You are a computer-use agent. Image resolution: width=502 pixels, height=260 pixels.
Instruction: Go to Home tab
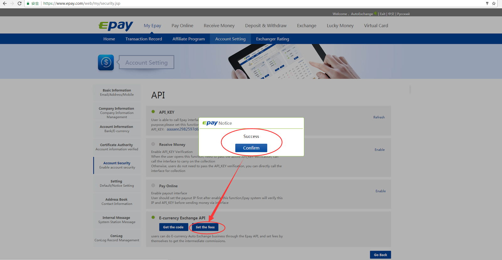(x=109, y=39)
